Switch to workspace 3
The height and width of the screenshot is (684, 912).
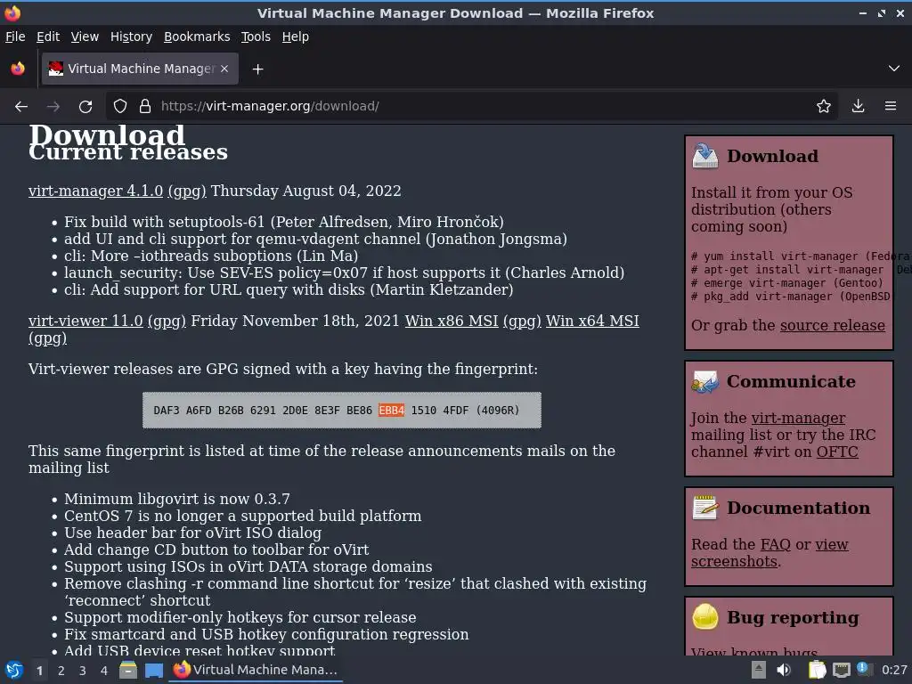pos(83,671)
